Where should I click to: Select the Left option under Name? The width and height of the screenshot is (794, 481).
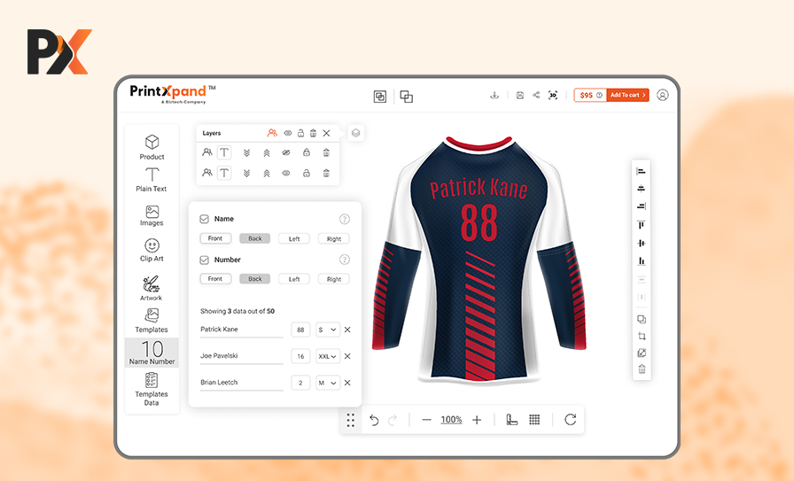(x=294, y=238)
